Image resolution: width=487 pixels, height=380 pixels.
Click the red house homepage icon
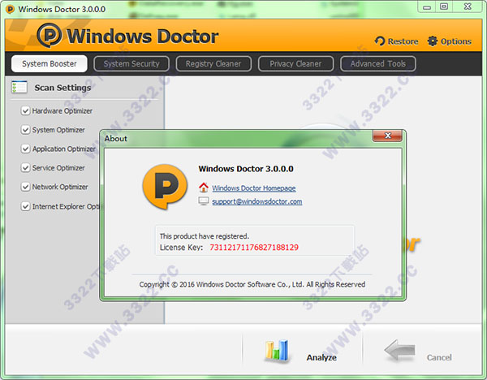(x=204, y=188)
